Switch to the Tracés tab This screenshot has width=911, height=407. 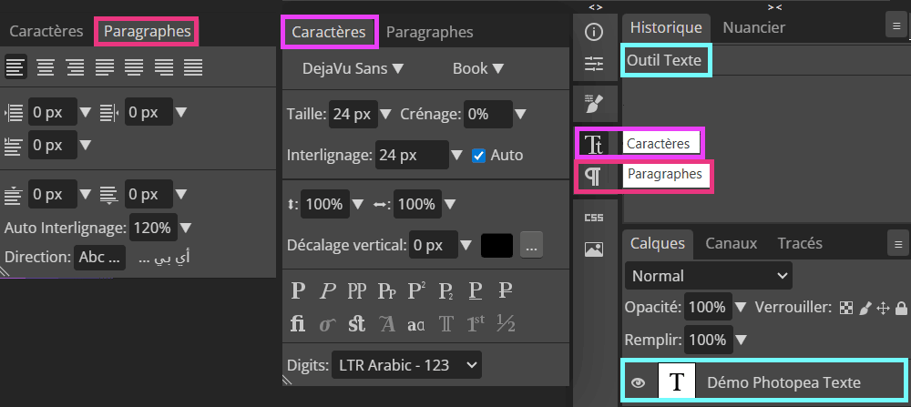pyautogui.click(x=800, y=243)
